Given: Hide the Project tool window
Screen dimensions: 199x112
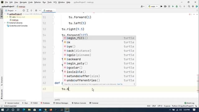Looking at the screenshot, I should click(x=40, y=11).
